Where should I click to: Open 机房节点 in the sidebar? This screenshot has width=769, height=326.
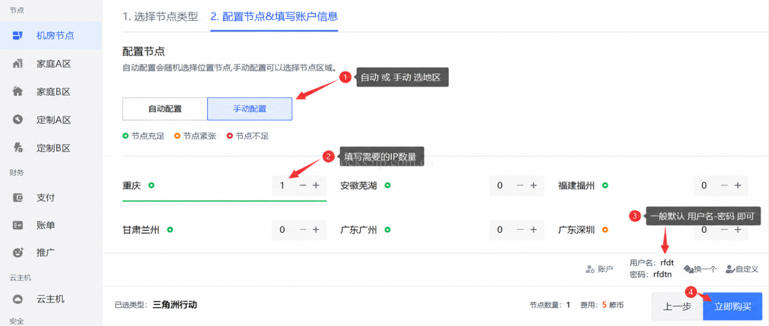click(50, 35)
